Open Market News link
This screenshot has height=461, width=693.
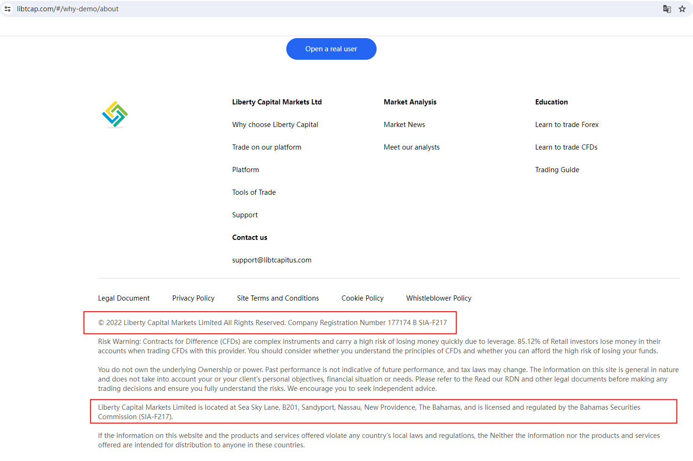[404, 125]
